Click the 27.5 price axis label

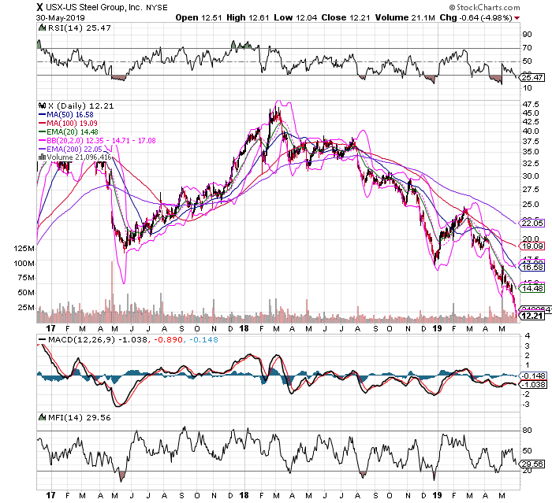click(531, 190)
